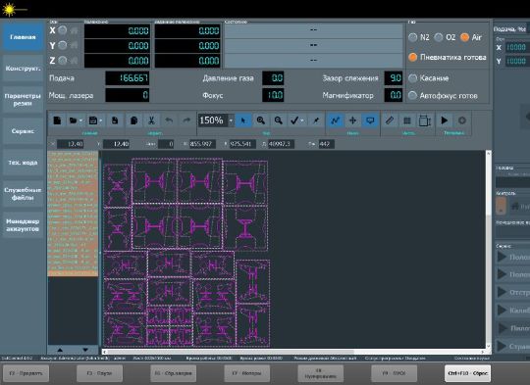
Task: Toggle the Пневматика готова indicator
Action: coord(412,57)
